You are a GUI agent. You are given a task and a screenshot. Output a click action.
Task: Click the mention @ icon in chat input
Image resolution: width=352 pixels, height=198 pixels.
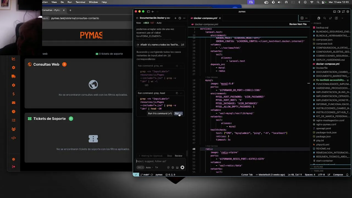[168, 167]
